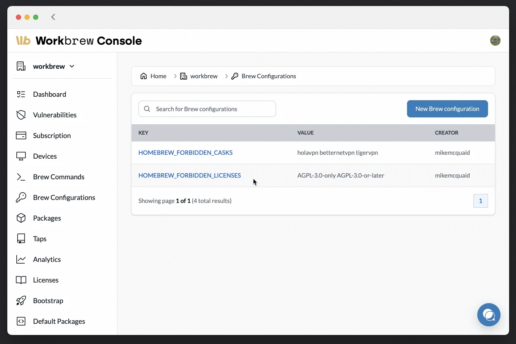Image resolution: width=516 pixels, height=344 pixels.
Task: Click the New Brew configuration button
Action: (447, 109)
